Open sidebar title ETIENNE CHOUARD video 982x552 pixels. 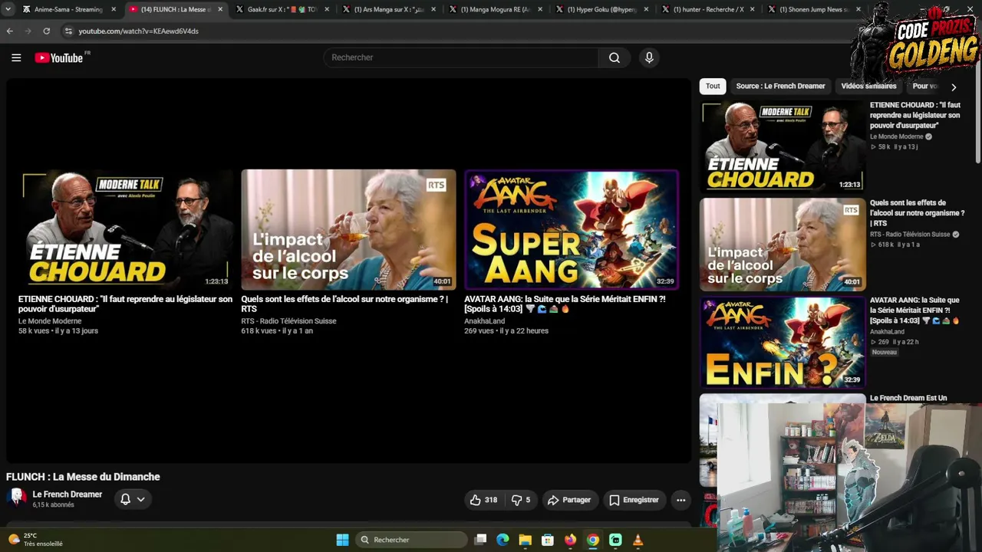(x=915, y=115)
